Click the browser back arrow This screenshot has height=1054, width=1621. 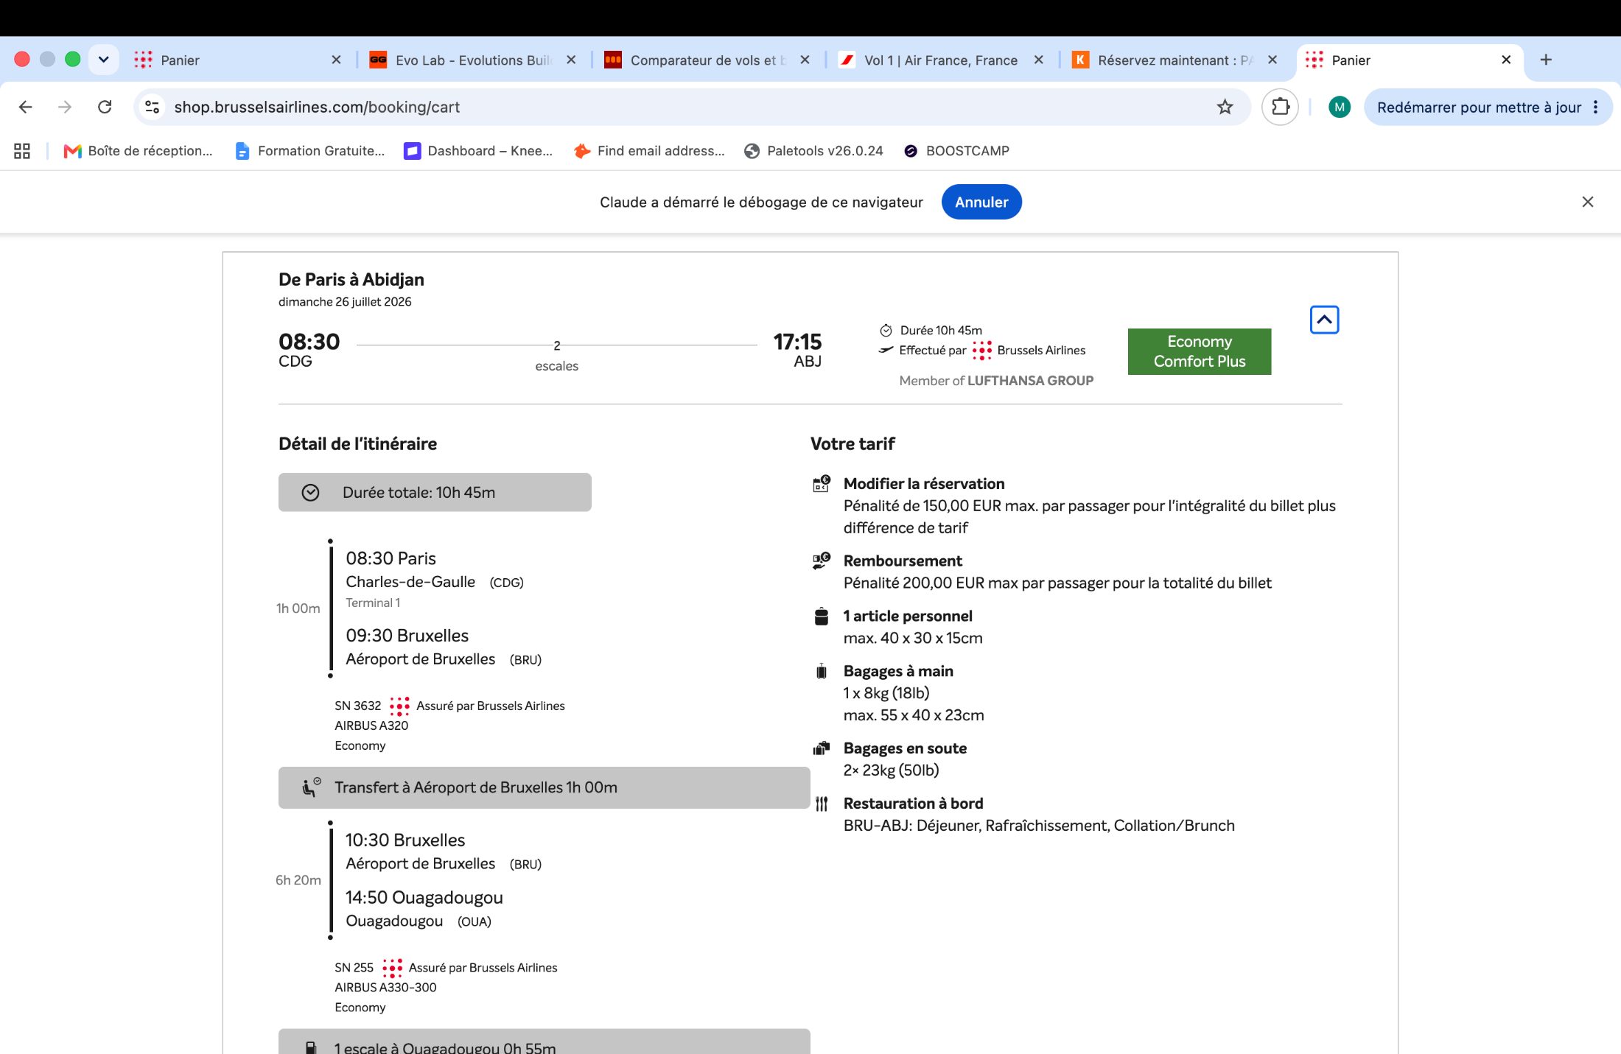click(26, 108)
